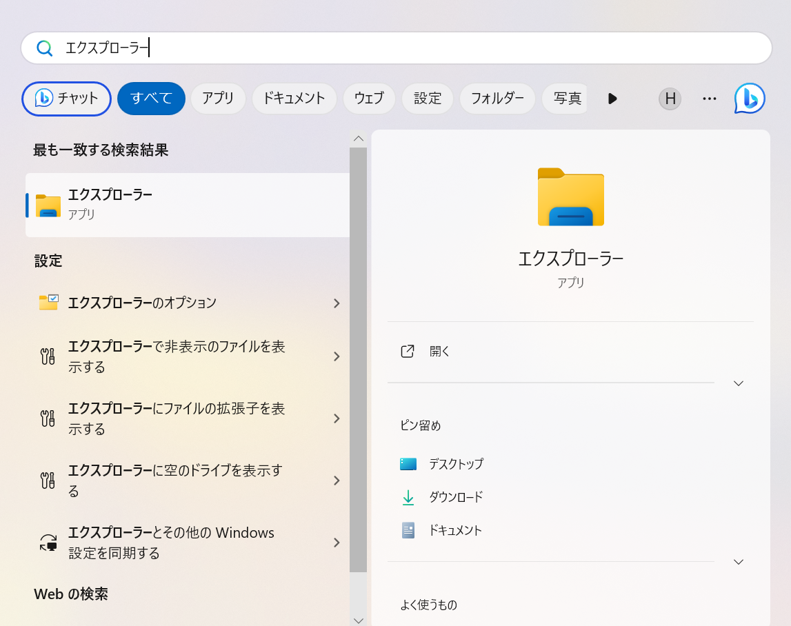
Task: Click the デスクトップ pinned icon
Action: pyautogui.click(x=408, y=463)
